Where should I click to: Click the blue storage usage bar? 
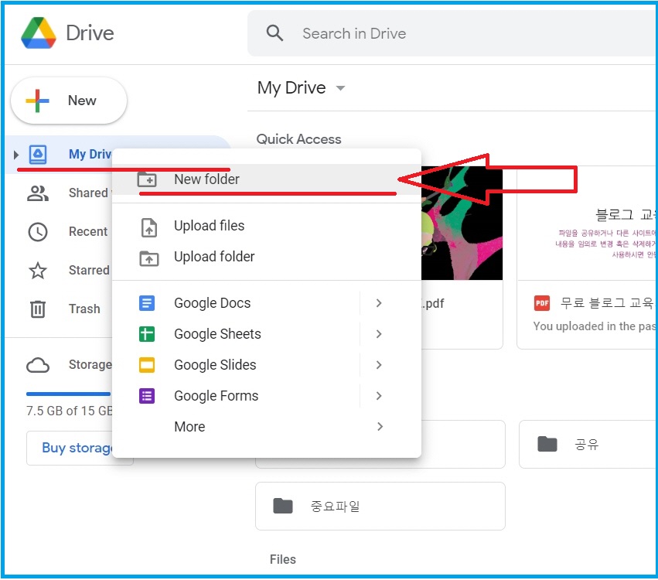[x=68, y=394]
